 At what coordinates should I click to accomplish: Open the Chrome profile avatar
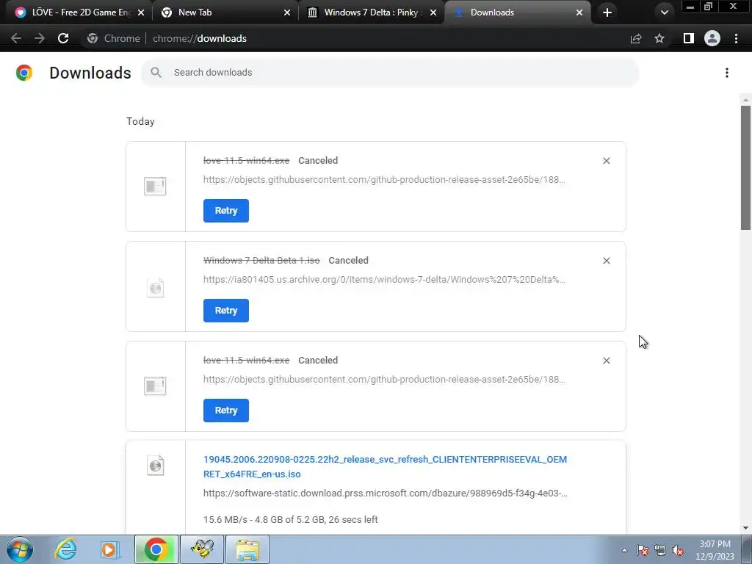click(x=712, y=38)
